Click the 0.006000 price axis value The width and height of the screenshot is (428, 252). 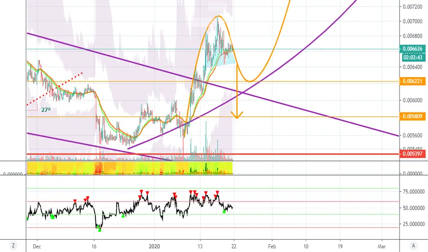click(412, 100)
